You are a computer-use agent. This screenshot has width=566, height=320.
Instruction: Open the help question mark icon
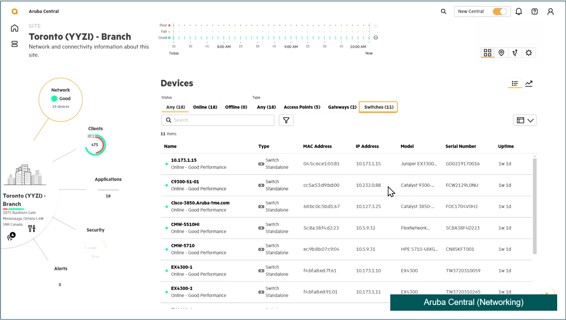tap(535, 11)
